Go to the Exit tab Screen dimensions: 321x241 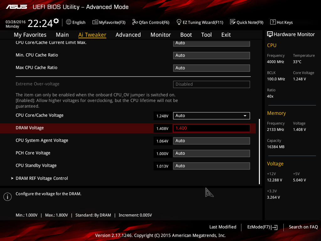[226, 35]
